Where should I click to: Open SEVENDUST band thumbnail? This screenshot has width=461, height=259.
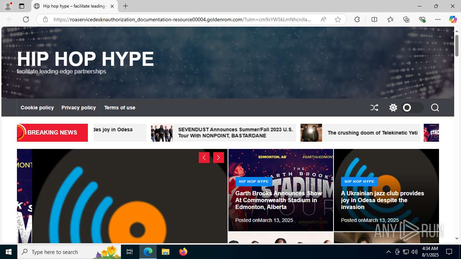click(162, 133)
